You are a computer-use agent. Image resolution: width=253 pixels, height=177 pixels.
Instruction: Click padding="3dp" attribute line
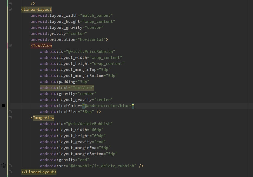coord(65,82)
